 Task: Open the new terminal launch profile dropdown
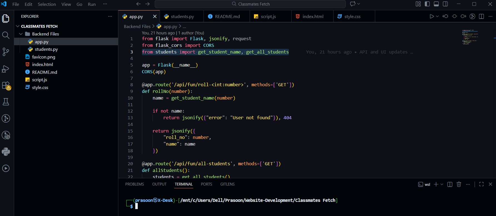[442, 184]
